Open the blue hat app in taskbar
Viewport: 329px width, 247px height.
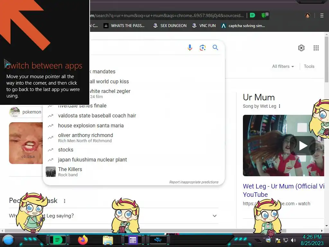tap(158, 240)
